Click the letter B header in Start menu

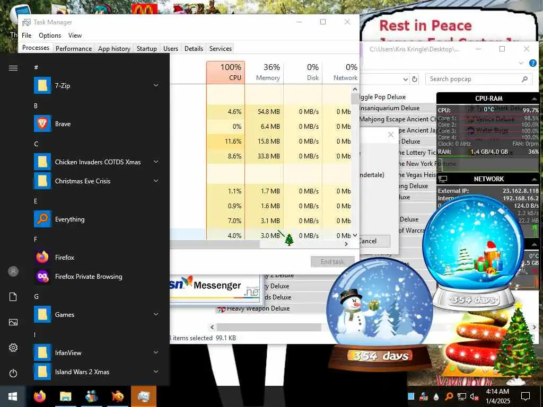click(x=36, y=106)
